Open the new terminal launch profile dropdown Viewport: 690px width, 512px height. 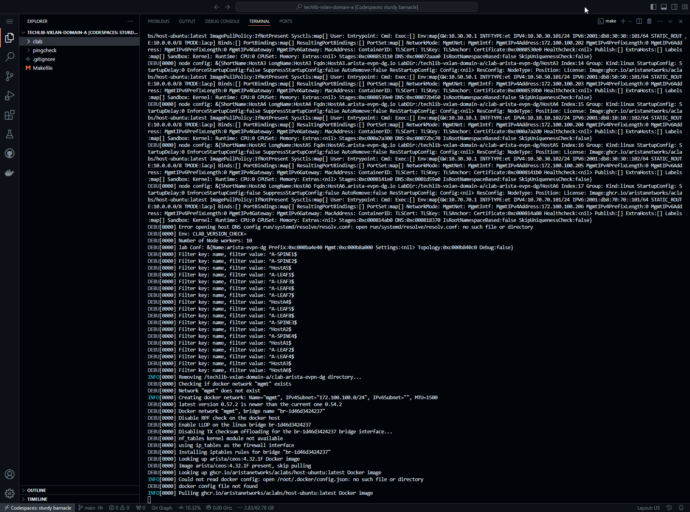(629, 21)
